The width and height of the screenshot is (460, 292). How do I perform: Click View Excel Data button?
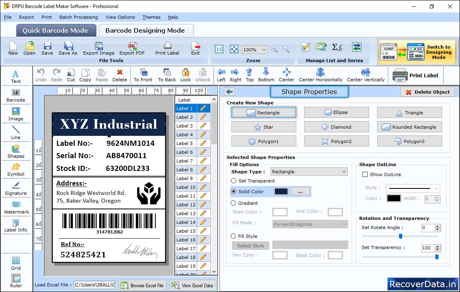click(193, 285)
